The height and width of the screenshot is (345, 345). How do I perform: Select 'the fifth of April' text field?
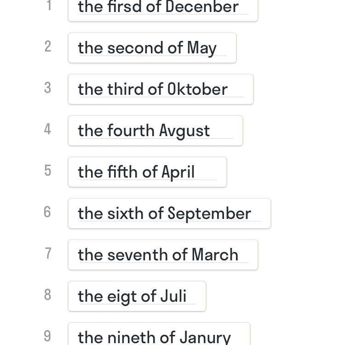point(147,172)
